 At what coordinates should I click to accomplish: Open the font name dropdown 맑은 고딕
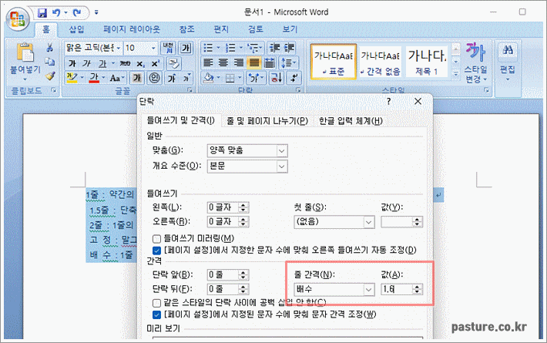(x=119, y=48)
